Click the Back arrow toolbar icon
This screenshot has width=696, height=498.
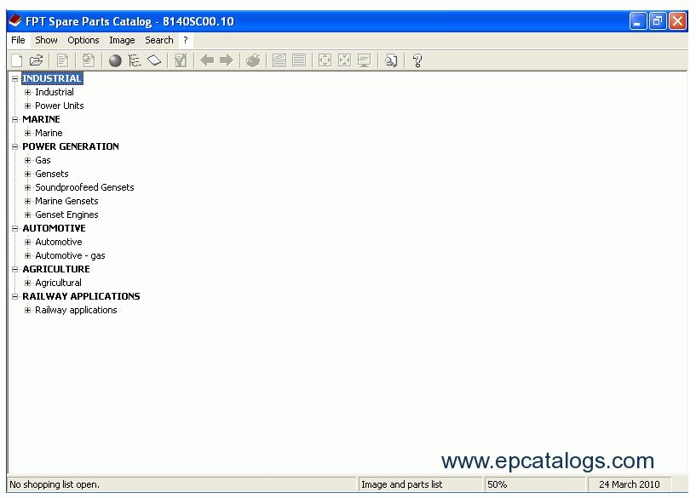pos(207,60)
